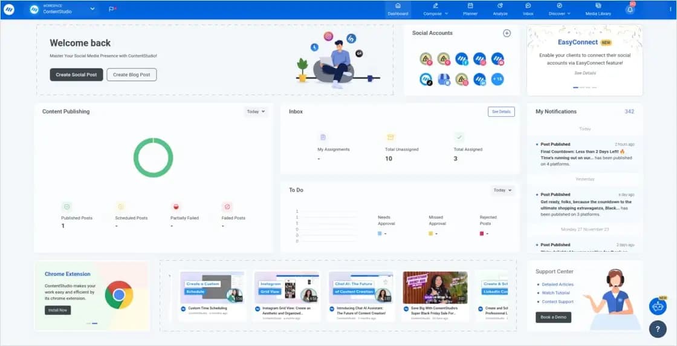Image resolution: width=677 pixels, height=346 pixels.
Task: Click the Monday 27 November date separator
Action: [585, 229]
